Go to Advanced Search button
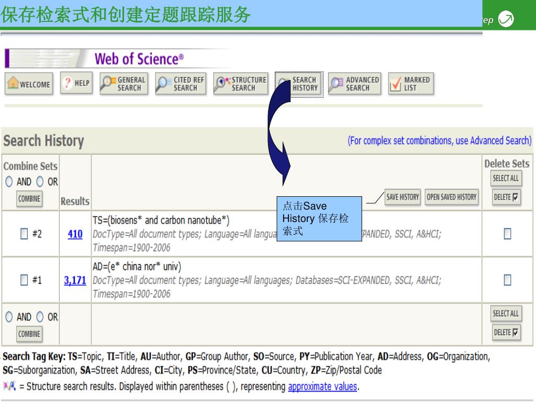536x402 pixels. (x=354, y=83)
